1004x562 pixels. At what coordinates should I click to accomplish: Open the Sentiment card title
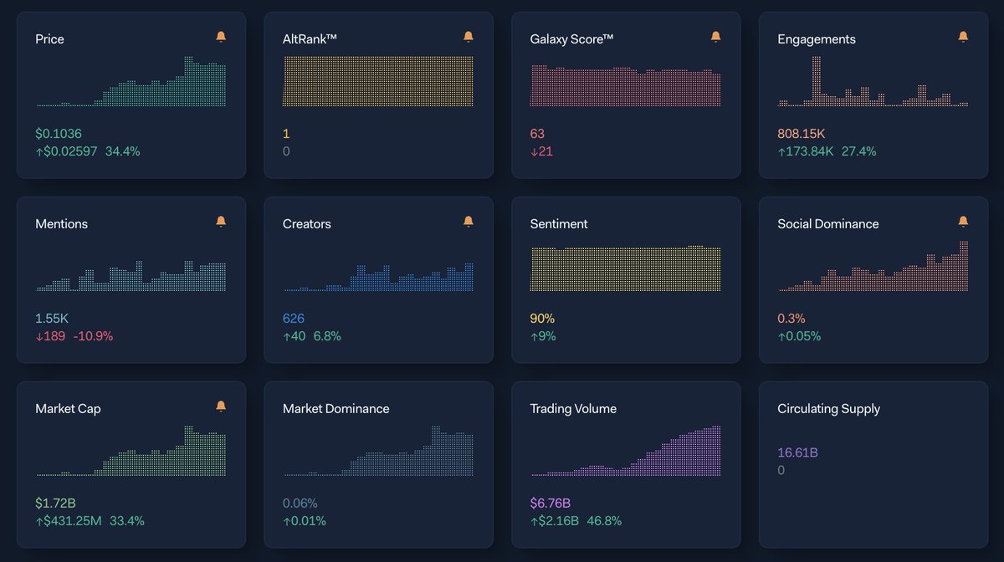click(559, 224)
